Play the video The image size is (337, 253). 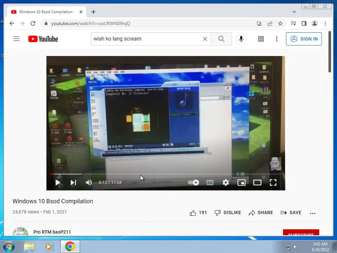pos(58,183)
